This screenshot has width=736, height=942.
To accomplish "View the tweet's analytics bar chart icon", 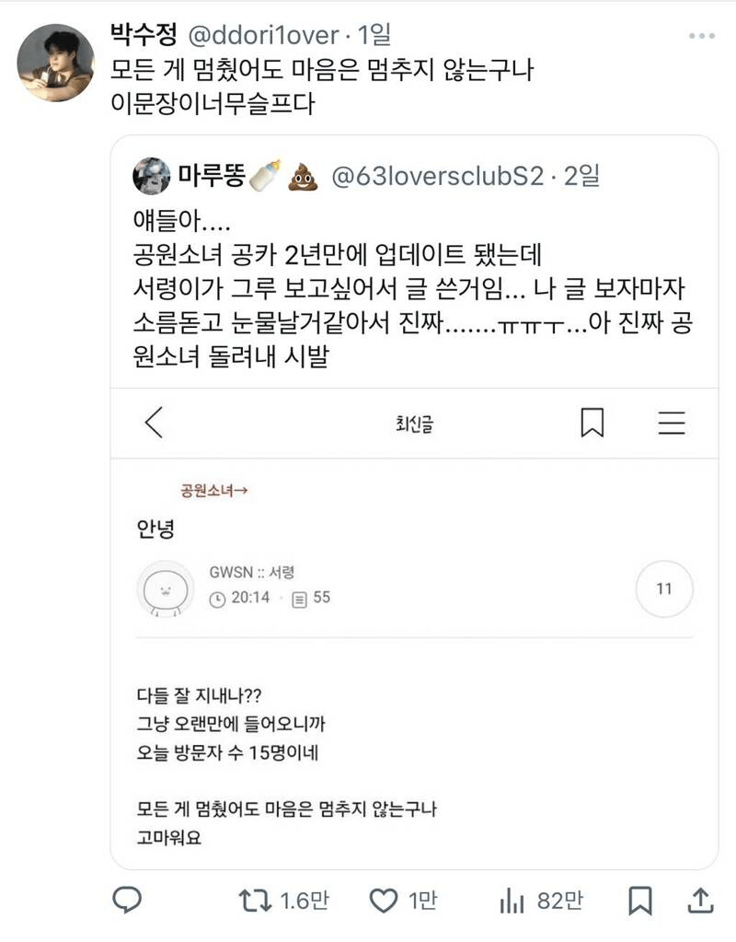I will [x=512, y=900].
